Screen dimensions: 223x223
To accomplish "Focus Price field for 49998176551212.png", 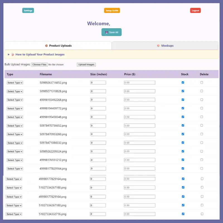I will (140, 160).
